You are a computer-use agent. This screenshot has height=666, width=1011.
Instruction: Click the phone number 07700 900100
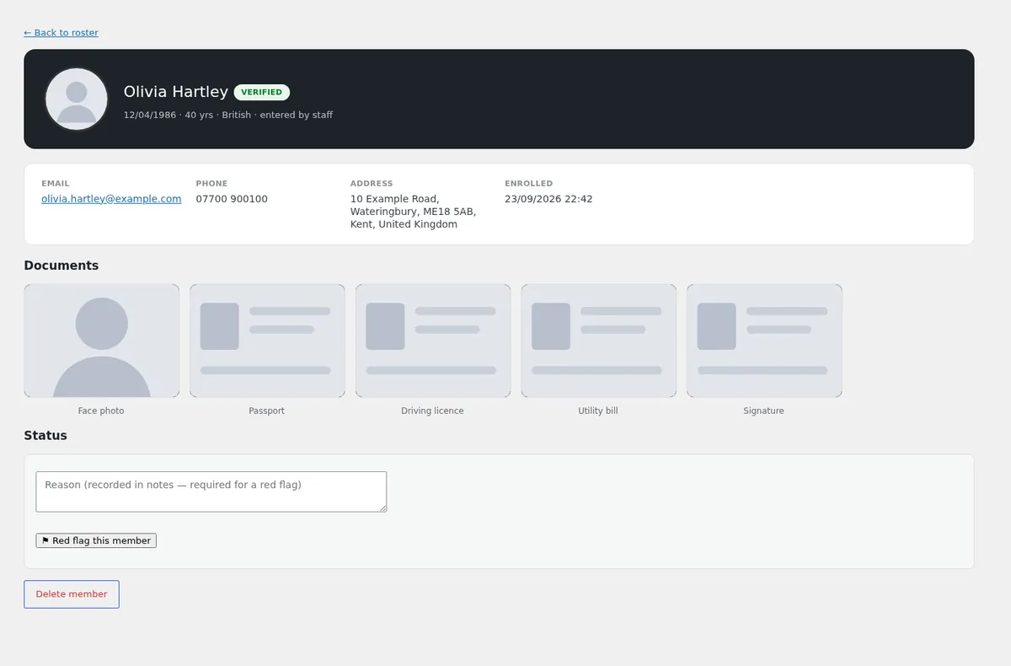232,199
